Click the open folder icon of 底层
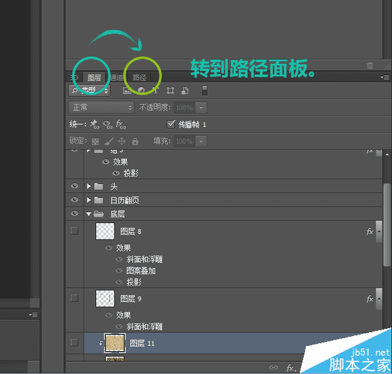The image size is (392, 374). click(99, 214)
